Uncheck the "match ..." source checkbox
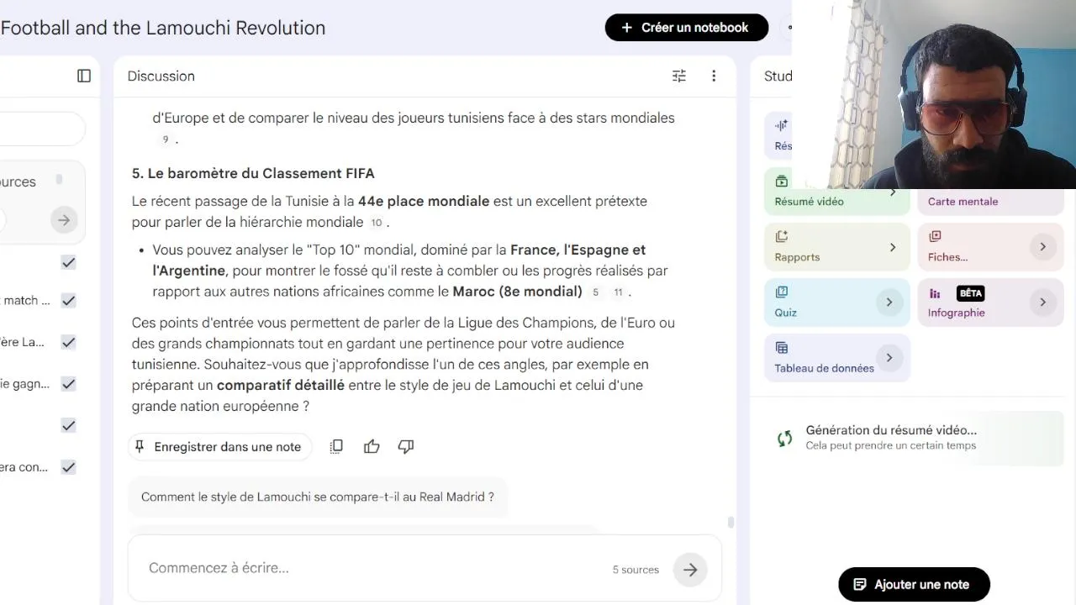 [x=69, y=300]
